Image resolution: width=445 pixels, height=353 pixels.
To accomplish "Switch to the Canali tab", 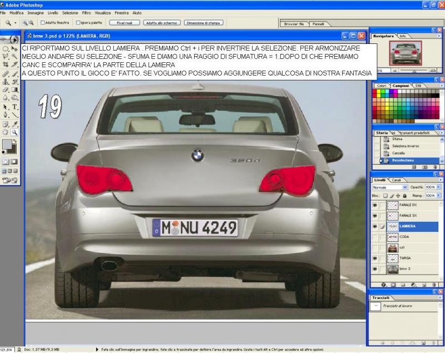I will tap(396, 180).
